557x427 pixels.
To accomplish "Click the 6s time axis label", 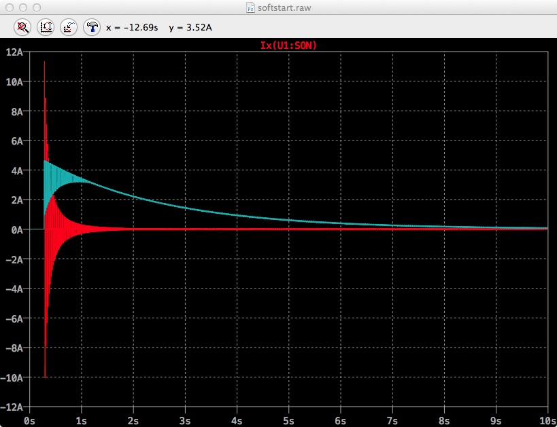I will (340, 421).
